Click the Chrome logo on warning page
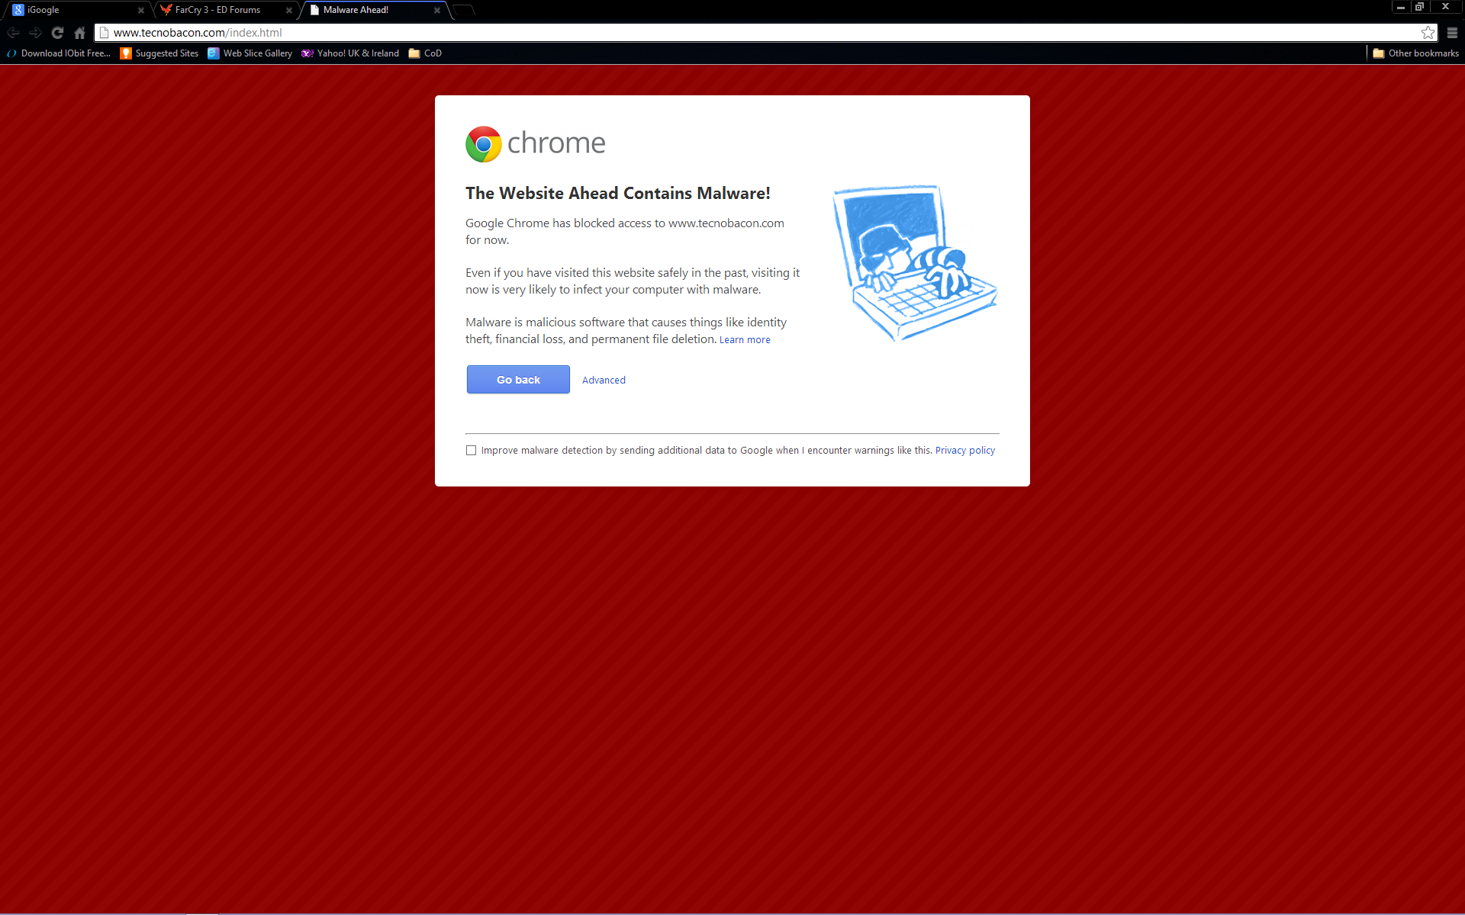 (x=536, y=144)
